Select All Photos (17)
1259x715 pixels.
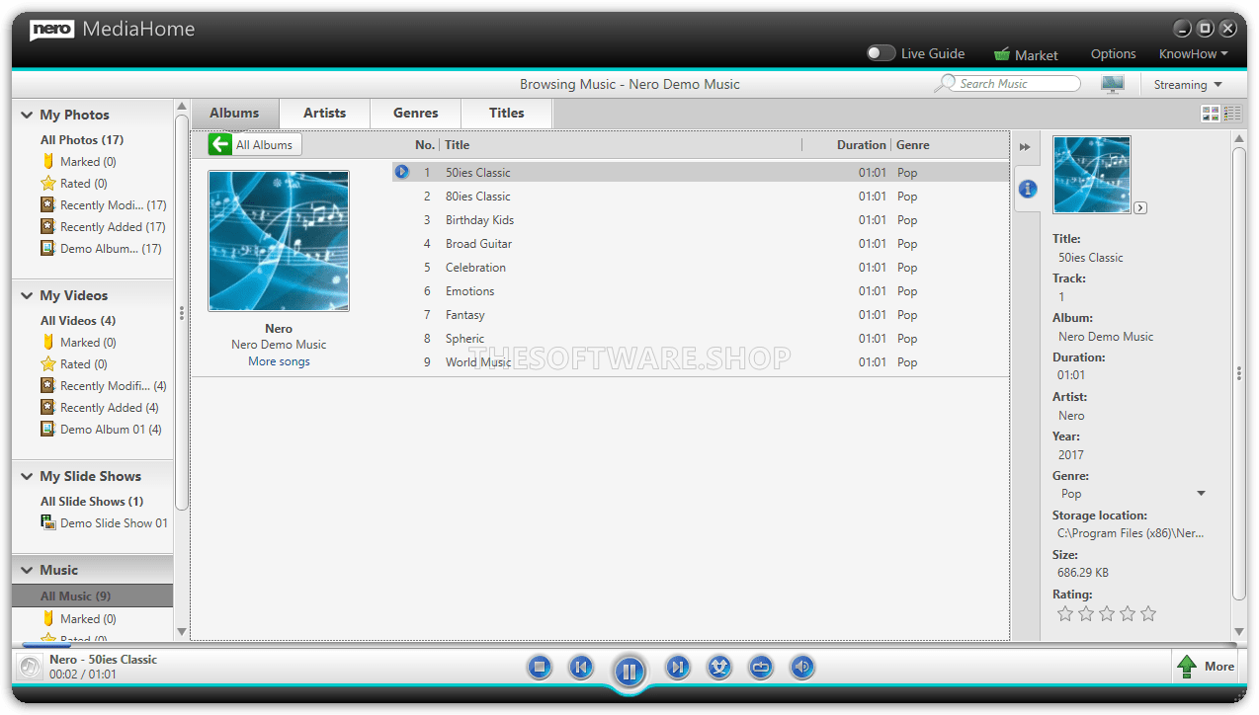[82, 140]
